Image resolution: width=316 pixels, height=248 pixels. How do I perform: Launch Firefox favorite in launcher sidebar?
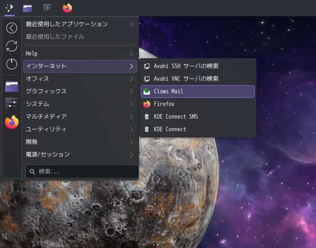tap(12, 122)
